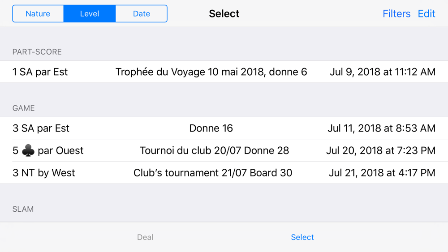Click the club suit symbol
Screen dimensions: 448x252
tap(28, 151)
